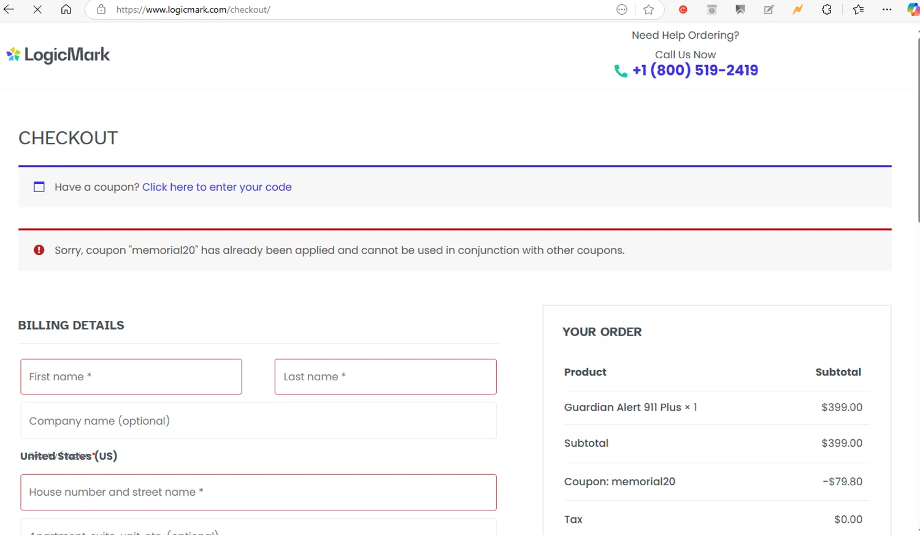Click the Subtotal column header
Viewport: 920px width, 535px height.
[x=838, y=372]
